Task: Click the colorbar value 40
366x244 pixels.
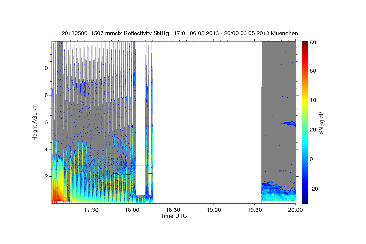Action: 313,100
